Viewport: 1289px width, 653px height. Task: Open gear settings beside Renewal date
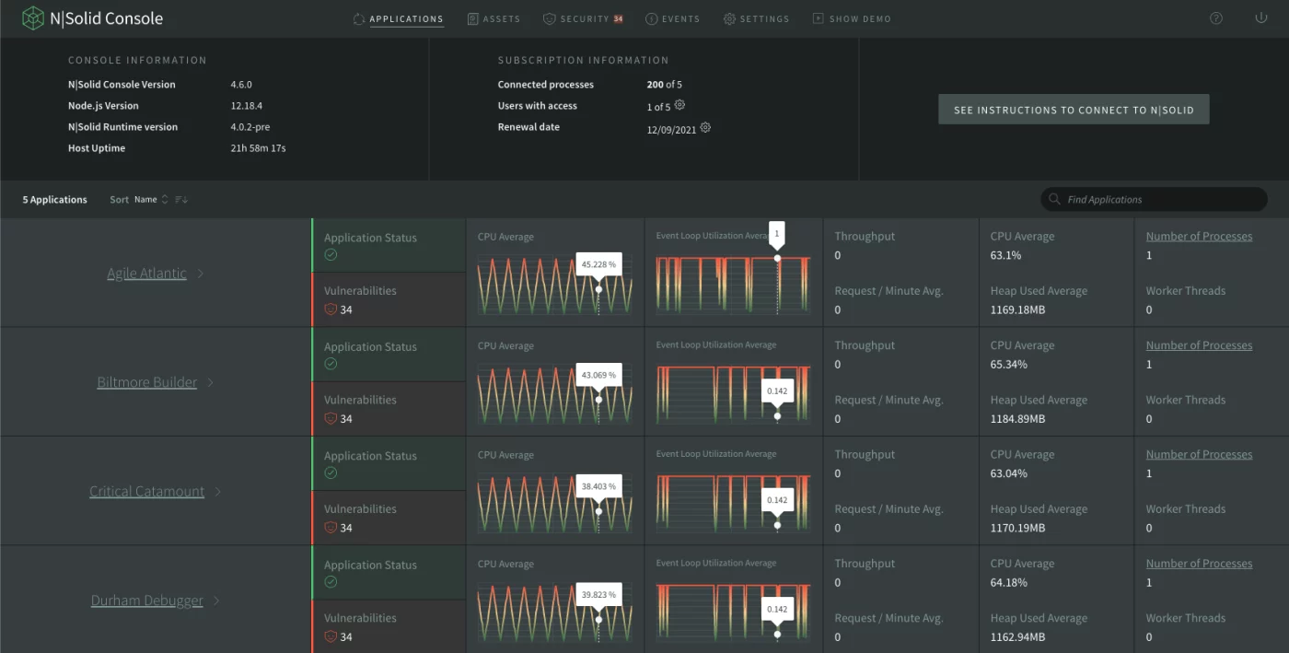click(x=705, y=127)
